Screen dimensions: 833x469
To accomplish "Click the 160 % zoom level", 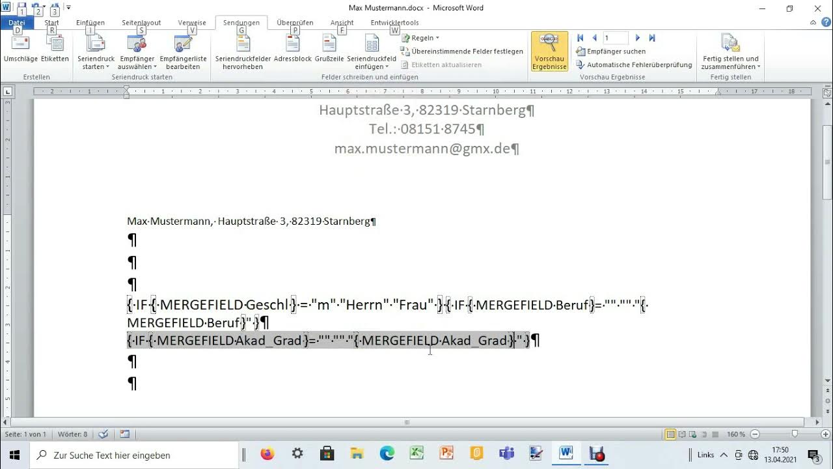I will (x=736, y=434).
